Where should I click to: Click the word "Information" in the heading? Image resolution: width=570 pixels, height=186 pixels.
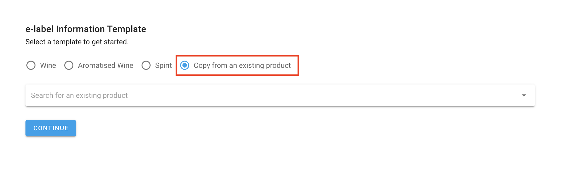tap(80, 29)
